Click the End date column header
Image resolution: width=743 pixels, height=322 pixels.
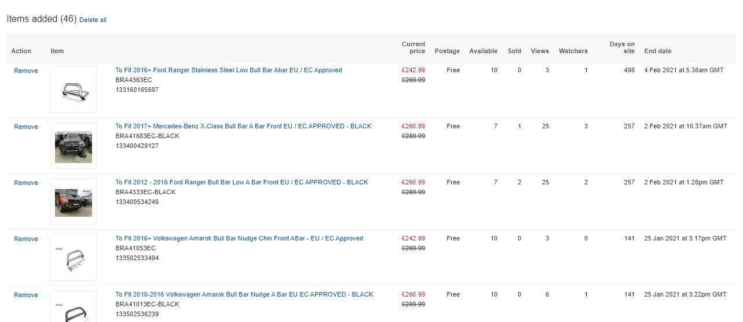click(x=658, y=51)
